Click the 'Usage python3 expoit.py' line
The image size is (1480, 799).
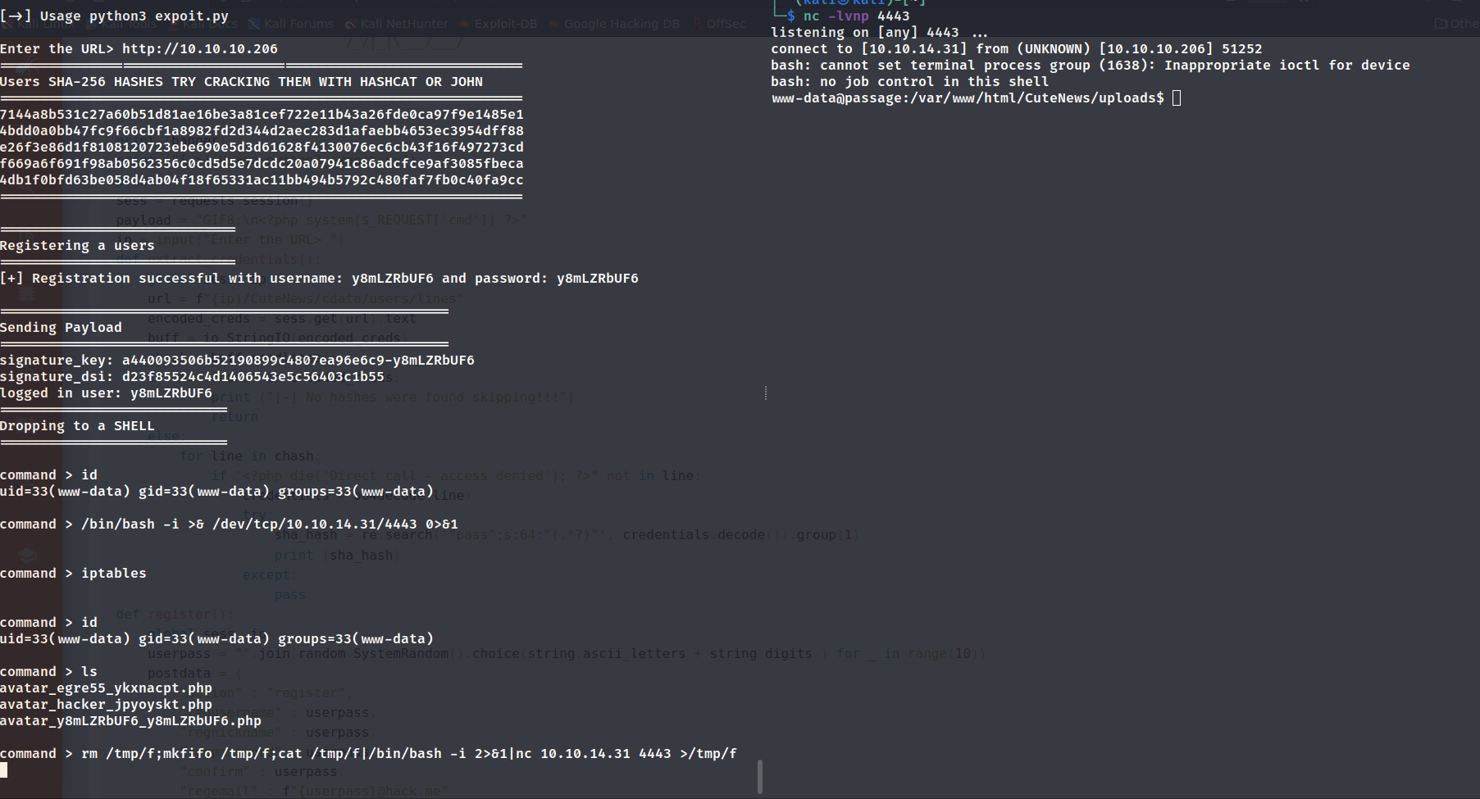114,16
